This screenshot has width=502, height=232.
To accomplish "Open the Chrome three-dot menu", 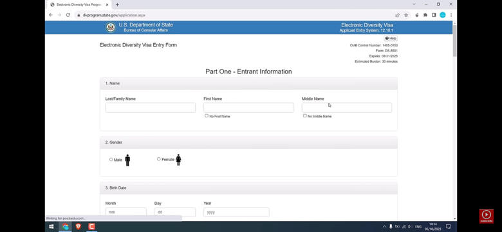I will click(x=451, y=15).
